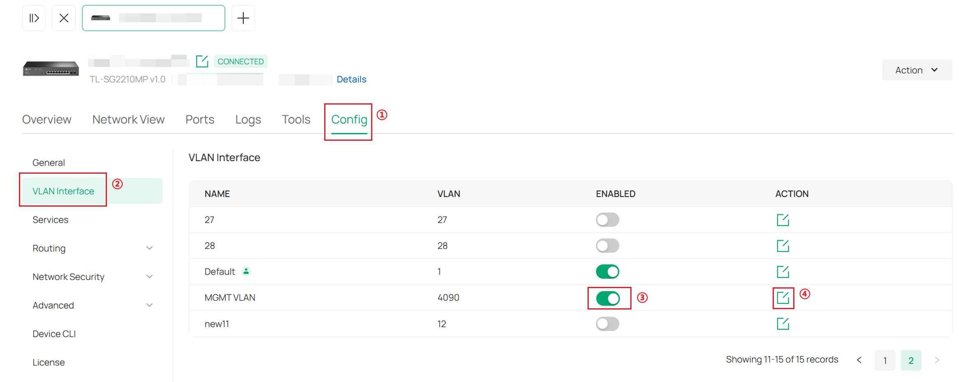The image size is (959, 382).
Task: Click the edit action icon for VLAN 28
Action: (x=783, y=245)
